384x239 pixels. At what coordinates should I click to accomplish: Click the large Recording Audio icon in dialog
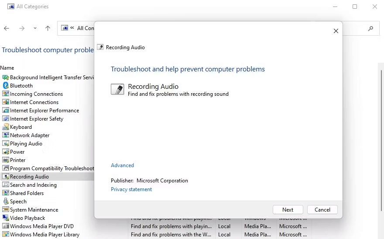tap(117, 89)
